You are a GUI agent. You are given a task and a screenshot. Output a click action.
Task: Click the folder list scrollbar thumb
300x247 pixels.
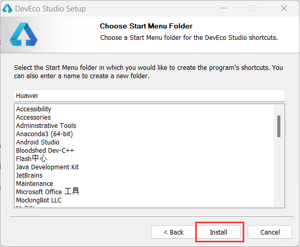click(279, 126)
